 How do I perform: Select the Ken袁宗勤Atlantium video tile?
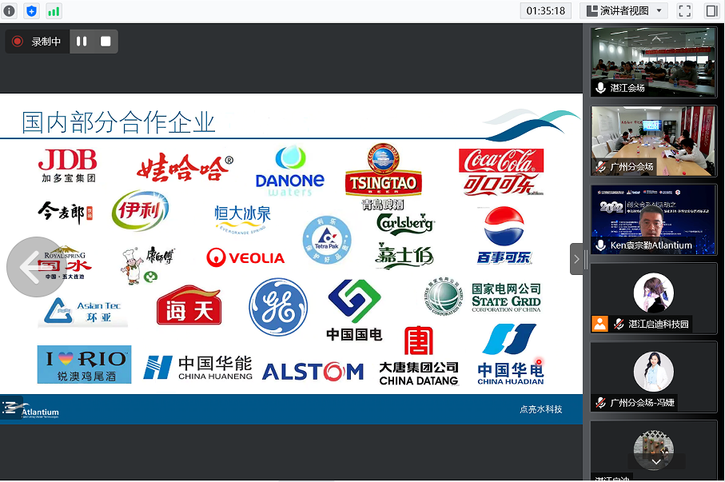(x=654, y=219)
